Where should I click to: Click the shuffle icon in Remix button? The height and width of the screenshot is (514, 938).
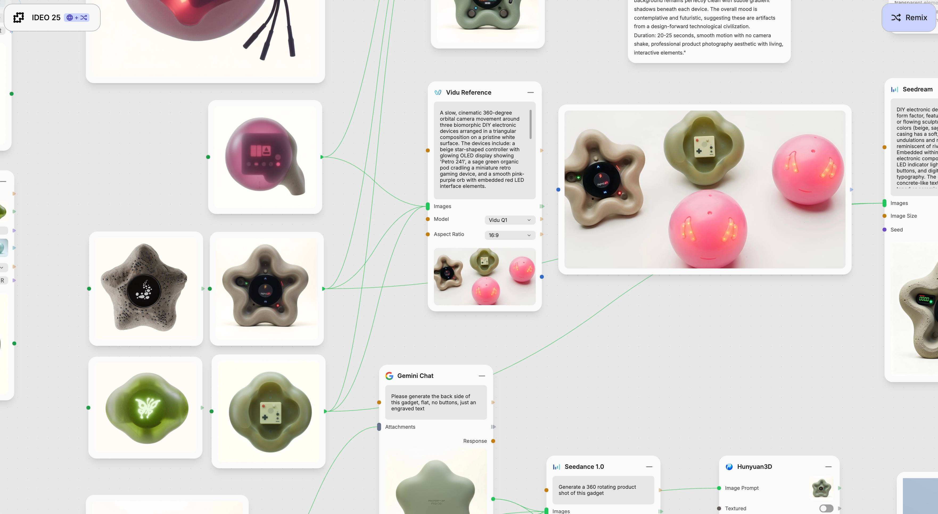(x=896, y=18)
